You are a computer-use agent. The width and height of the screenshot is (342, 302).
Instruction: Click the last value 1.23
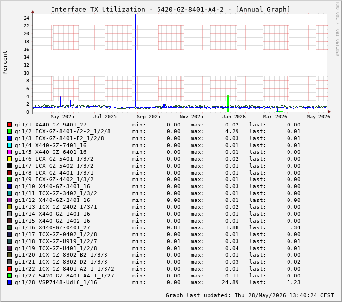point(294,282)
